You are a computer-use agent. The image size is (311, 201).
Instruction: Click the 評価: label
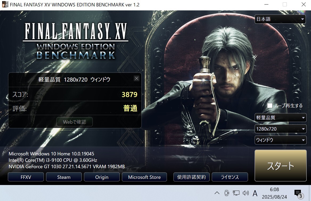19,108
